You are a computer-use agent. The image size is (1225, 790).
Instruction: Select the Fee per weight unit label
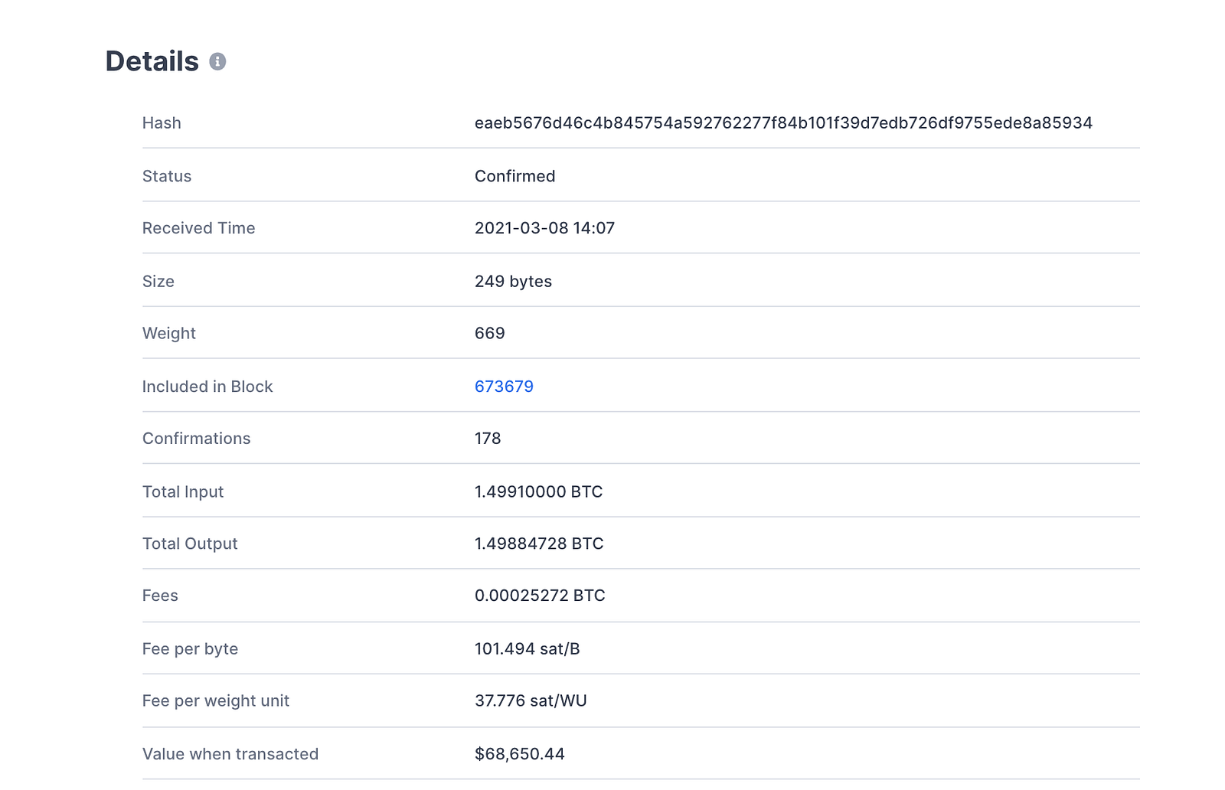coord(216,701)
